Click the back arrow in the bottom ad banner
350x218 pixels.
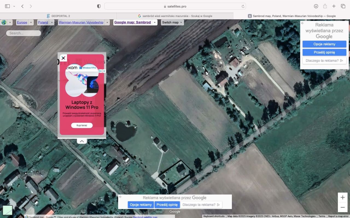121,197
